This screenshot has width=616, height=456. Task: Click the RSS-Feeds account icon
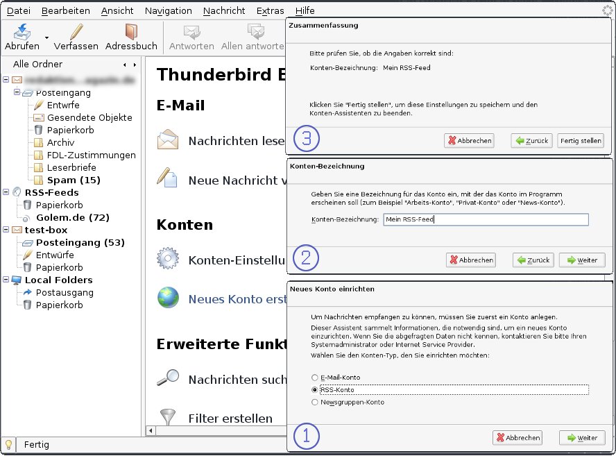[17, 192]
